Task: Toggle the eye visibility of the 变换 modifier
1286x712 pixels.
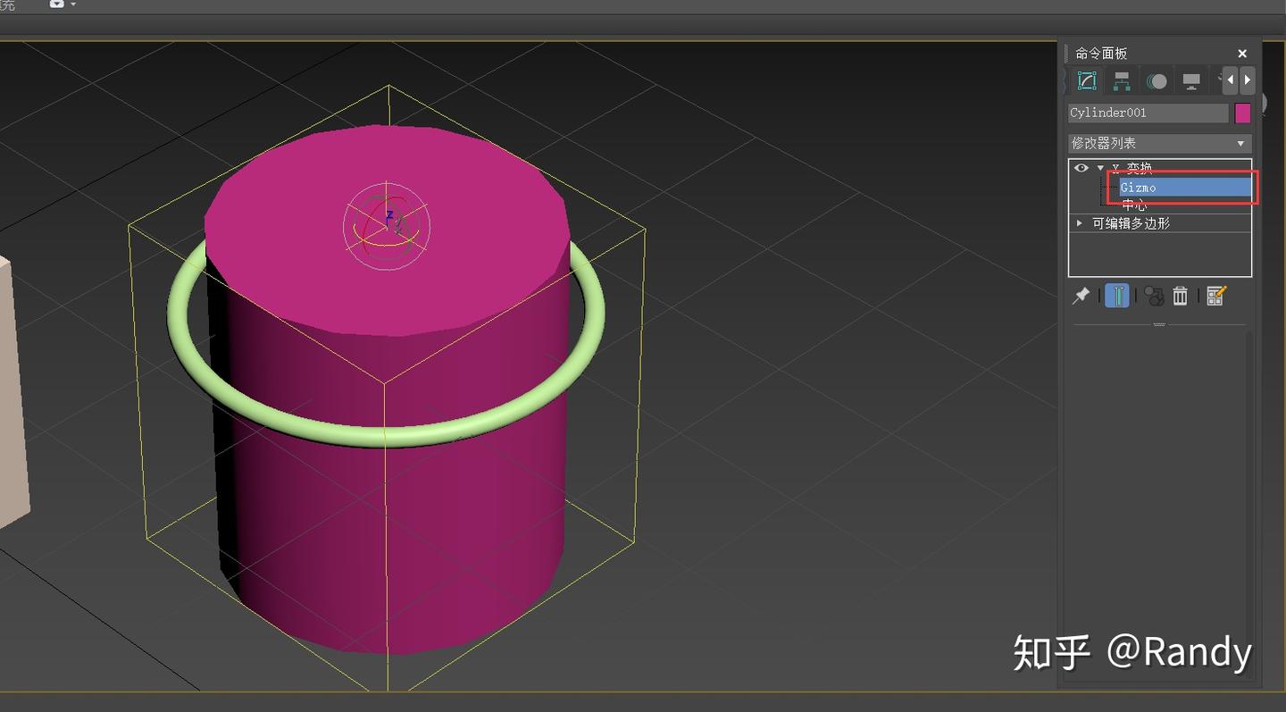Action: click(x=1081, y=168)
